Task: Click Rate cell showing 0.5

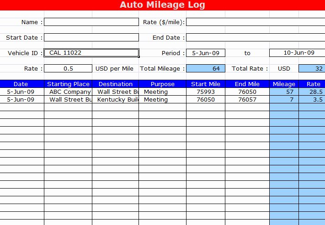Action: [68, 68]
